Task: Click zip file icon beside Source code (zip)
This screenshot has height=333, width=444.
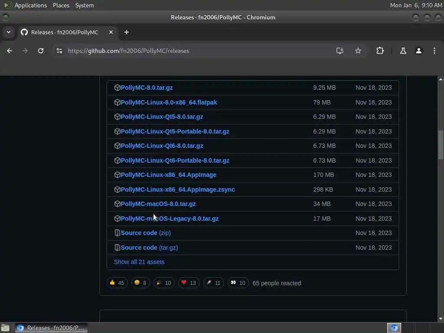Action: click(x=117, y=233)
